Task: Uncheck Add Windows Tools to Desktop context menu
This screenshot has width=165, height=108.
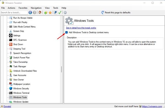Action: pyautogui.click(x=67, y=32)
